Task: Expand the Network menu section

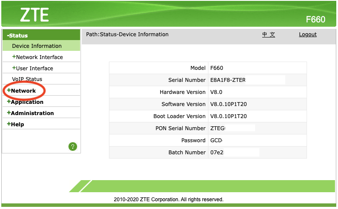Action: [x=22, y=90]
